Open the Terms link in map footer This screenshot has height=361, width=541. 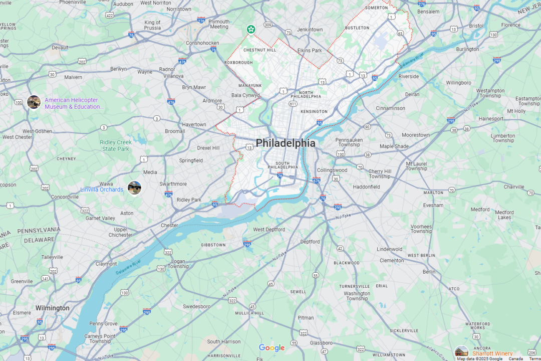[x=535, y=358]
